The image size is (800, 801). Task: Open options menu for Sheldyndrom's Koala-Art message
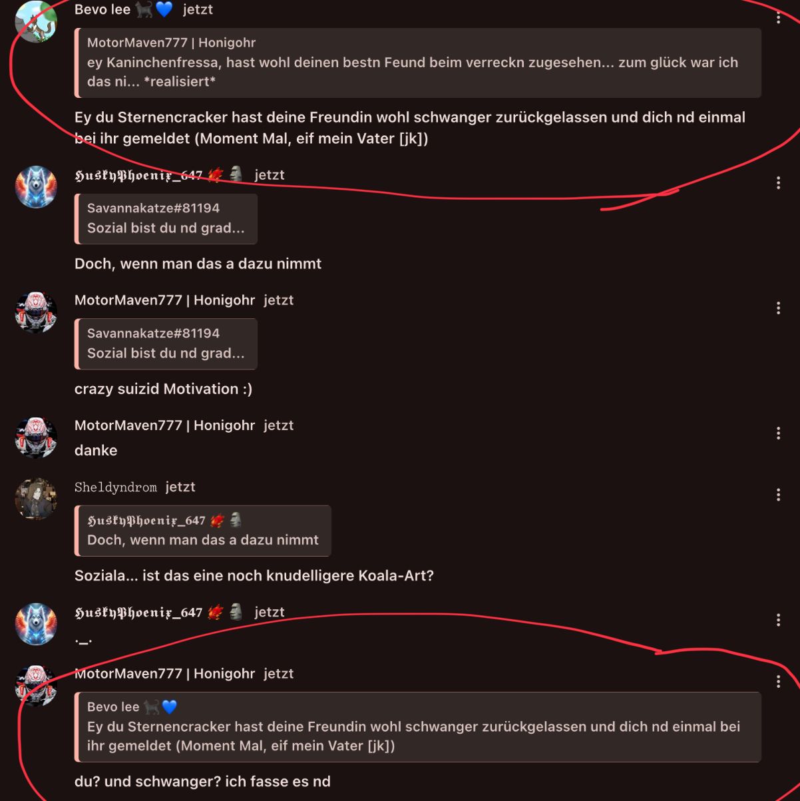(x=778, y=495)
